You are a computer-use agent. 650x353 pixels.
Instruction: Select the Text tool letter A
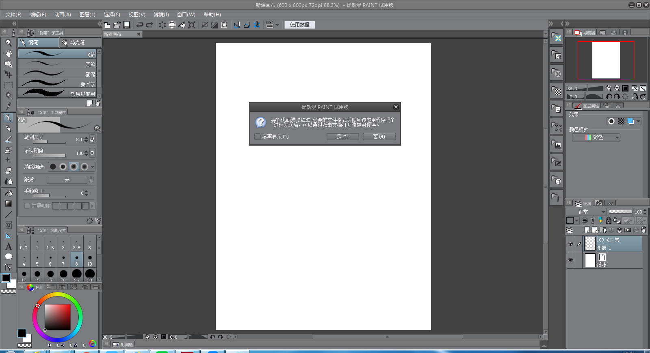pos(8,246)
